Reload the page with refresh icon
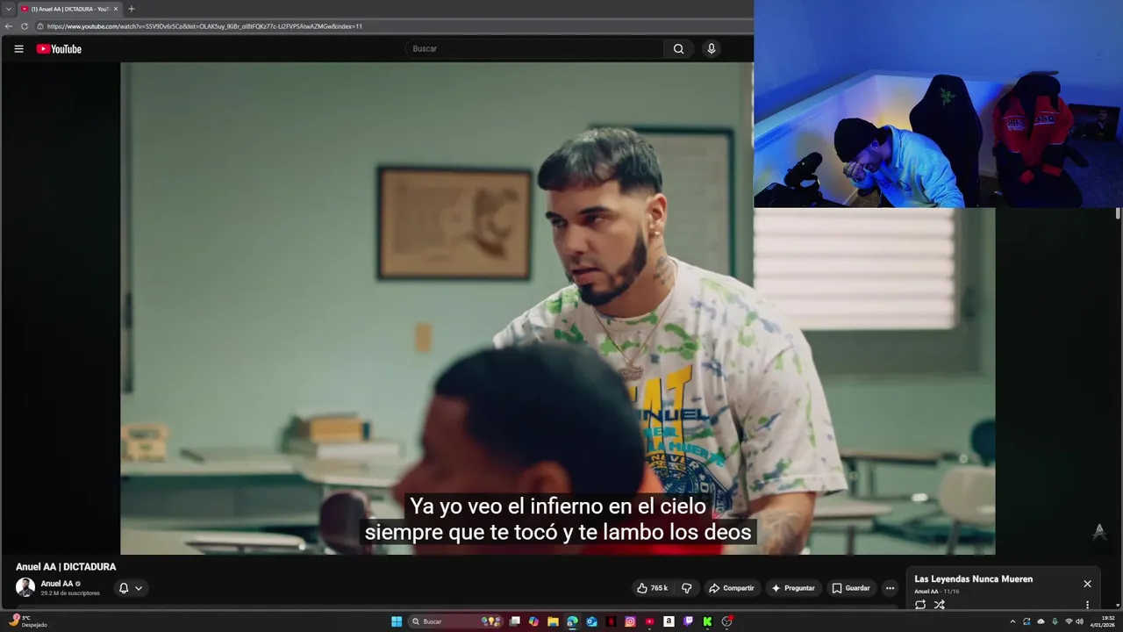1123x632 pixels. (24, 26)
